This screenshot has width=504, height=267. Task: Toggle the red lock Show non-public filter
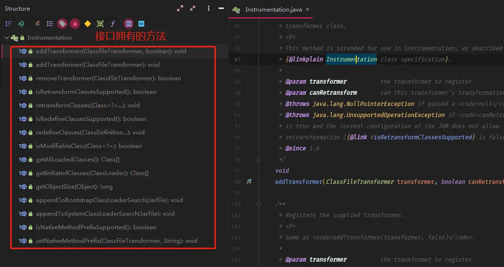75,24
